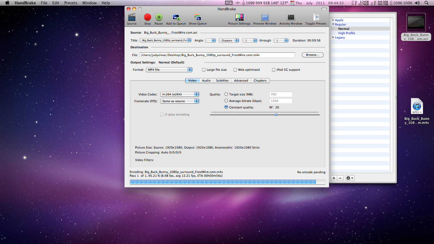
Task: Click the 09:44:32 clock in menu bar
Action: click(x=336, y=3)
